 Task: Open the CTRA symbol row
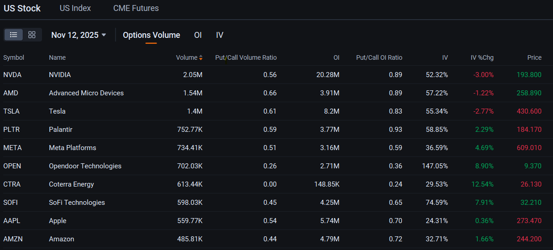[12, 184]
